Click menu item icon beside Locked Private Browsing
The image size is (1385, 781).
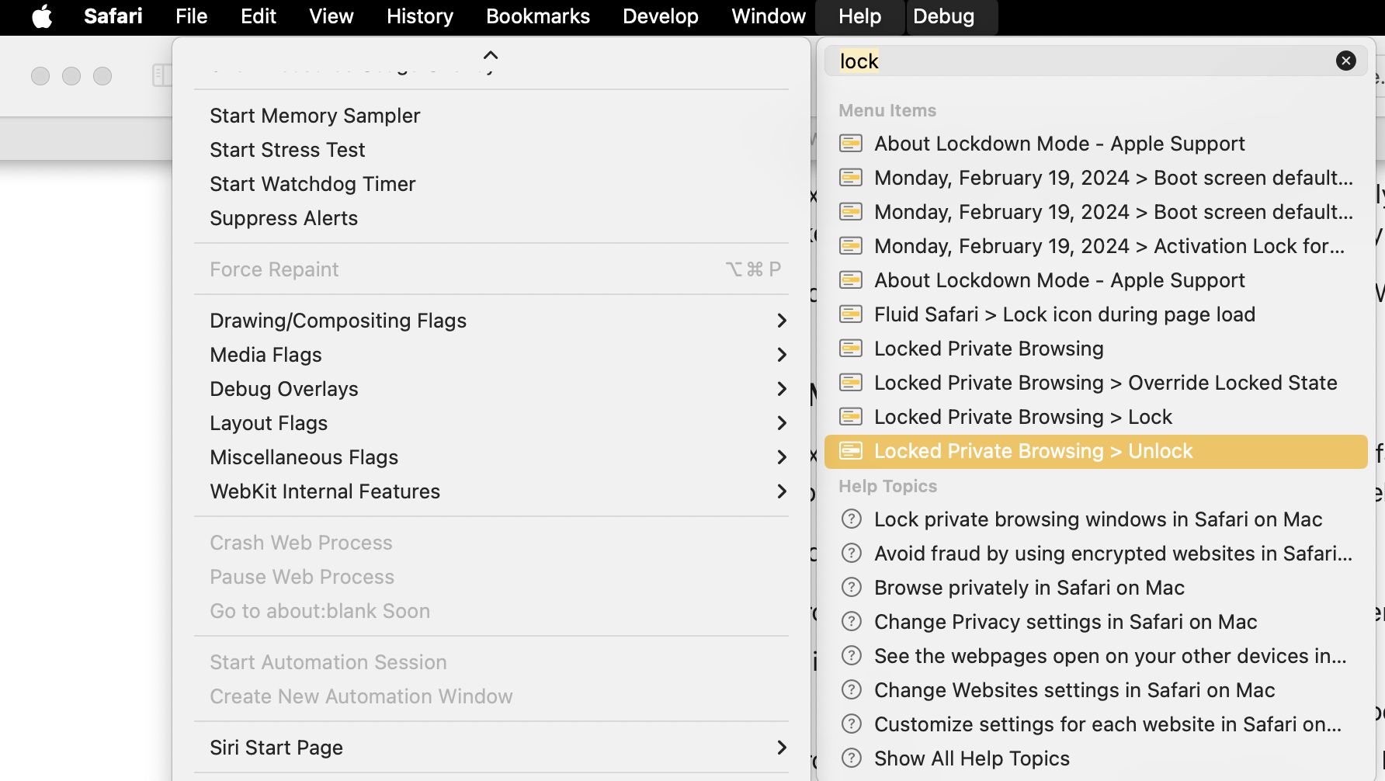coord(851,349)
